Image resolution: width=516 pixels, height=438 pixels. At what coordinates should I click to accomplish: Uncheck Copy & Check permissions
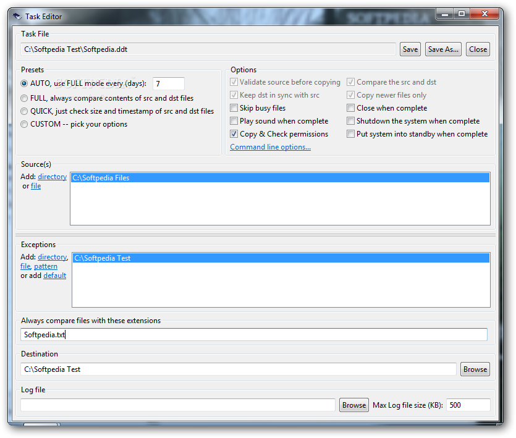point(234,134)
